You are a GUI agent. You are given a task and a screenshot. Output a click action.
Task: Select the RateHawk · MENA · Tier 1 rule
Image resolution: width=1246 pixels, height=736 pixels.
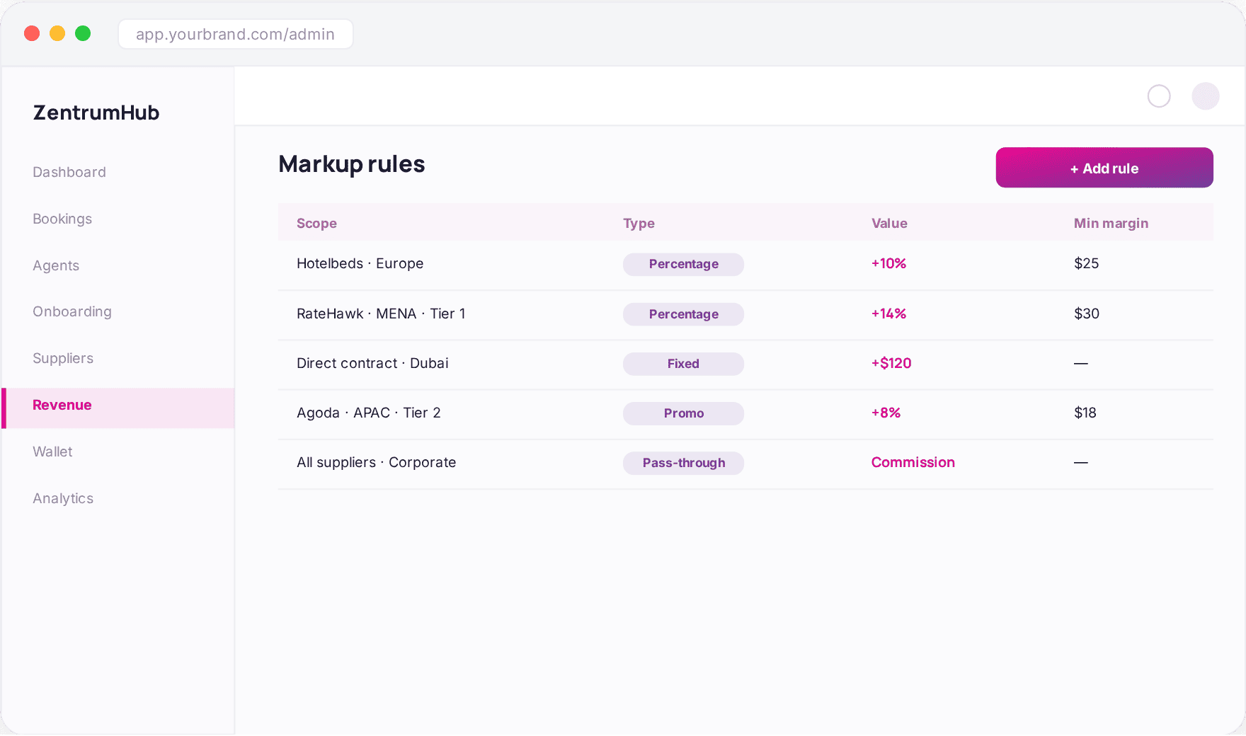(x=745, y=316)
